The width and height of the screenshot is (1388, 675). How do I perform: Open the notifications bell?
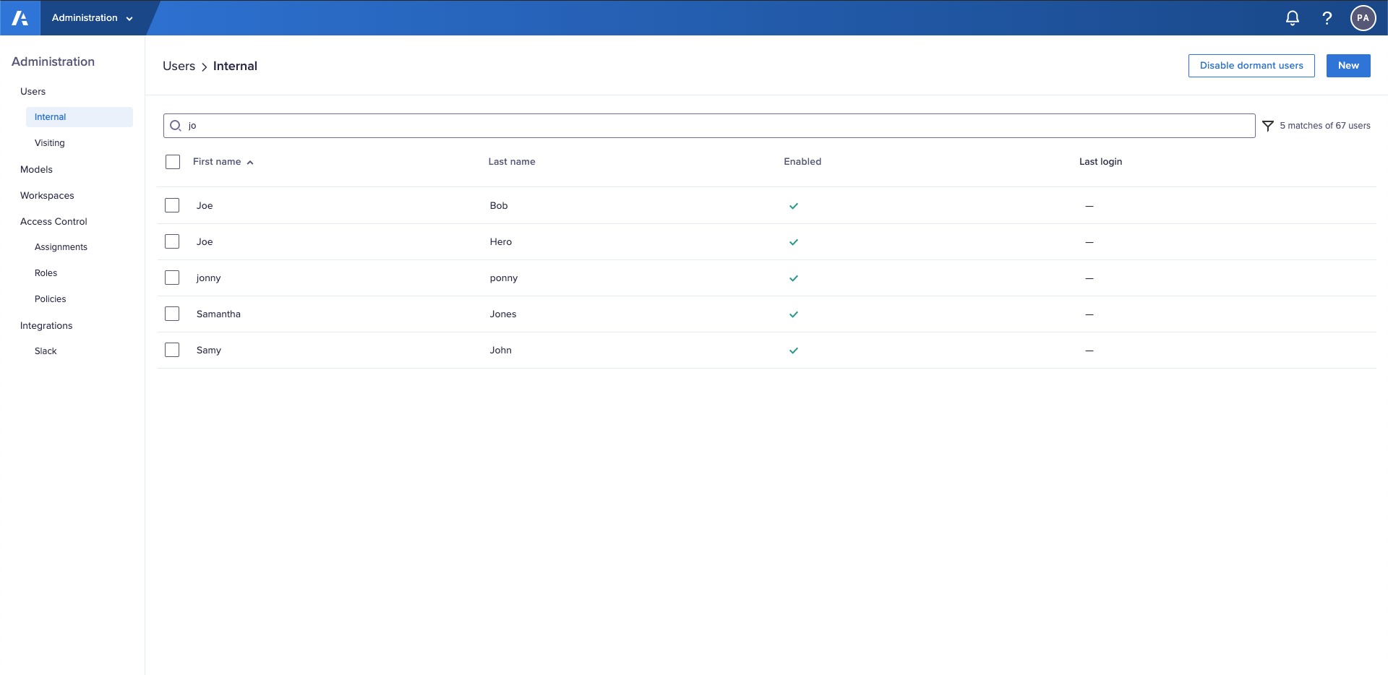1293,18
